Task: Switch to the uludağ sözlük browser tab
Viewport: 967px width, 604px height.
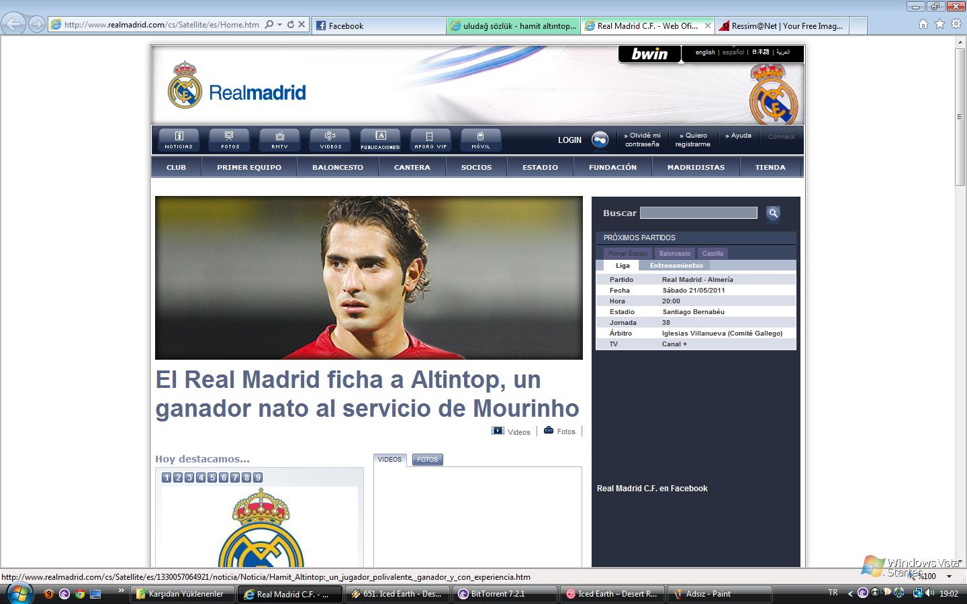Action: (513, 26)
